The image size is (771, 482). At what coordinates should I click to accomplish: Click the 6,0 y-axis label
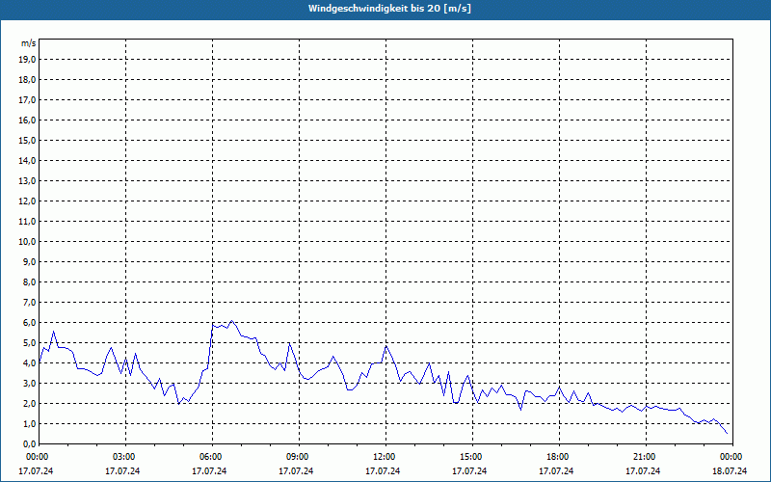pos(30,323)
